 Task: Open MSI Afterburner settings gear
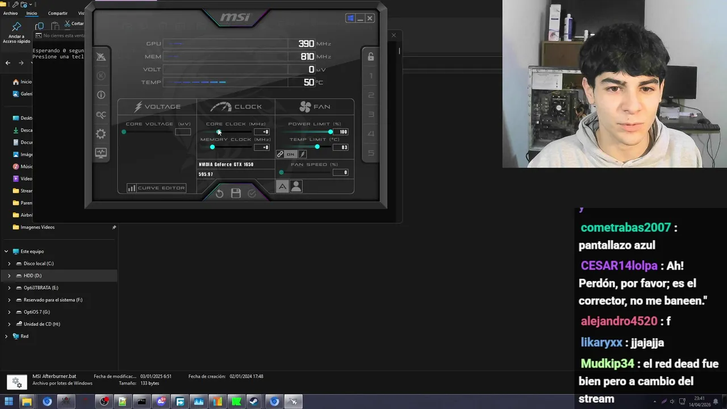[x=101, y=134]
